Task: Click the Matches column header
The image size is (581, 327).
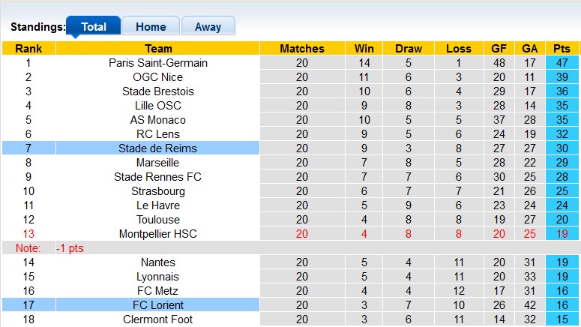Action: (x=301, y=49)
